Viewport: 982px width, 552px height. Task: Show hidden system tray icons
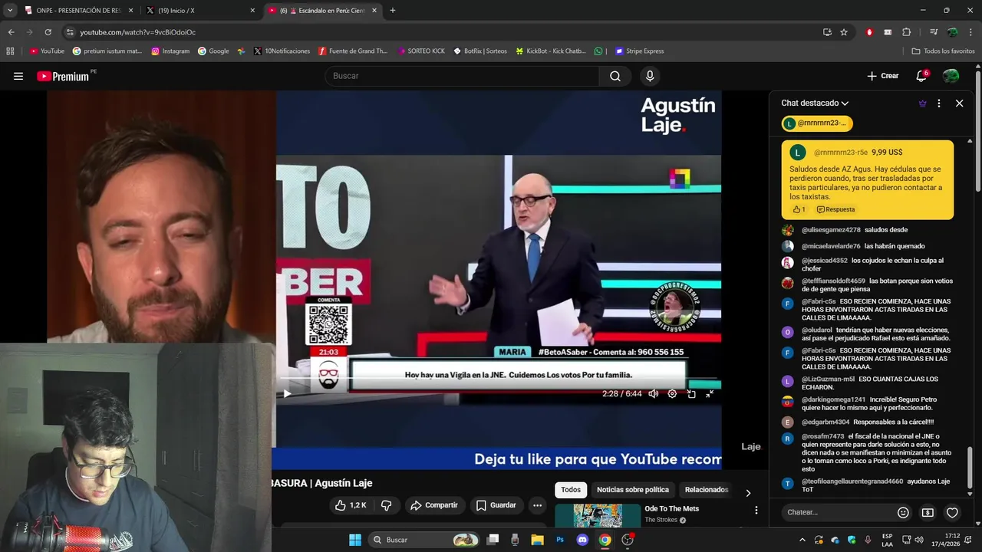pyautogui.click(x=802, y=540)
